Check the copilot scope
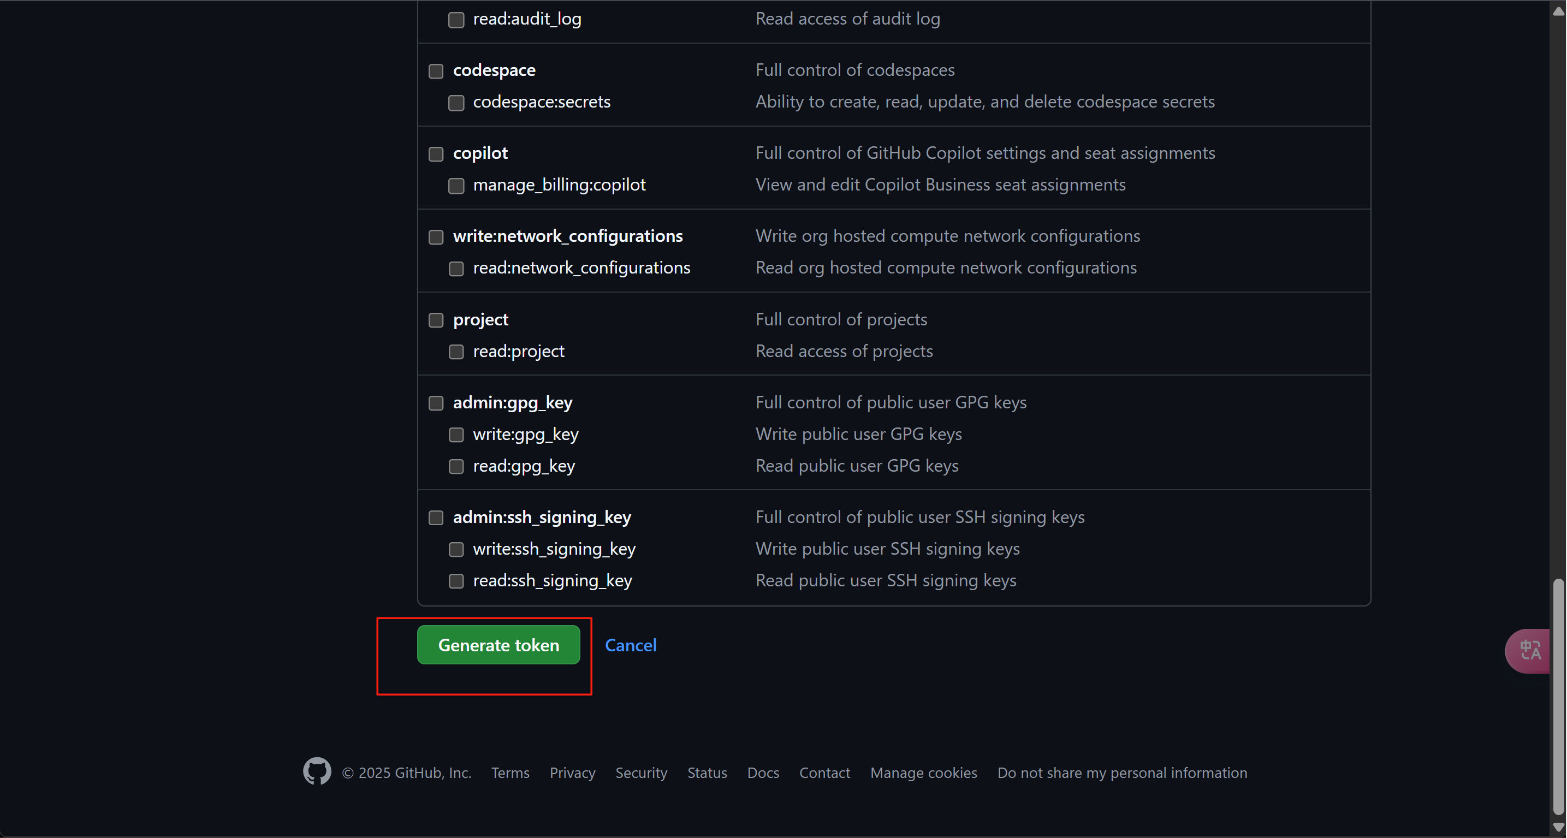Screen dimensions: 1567x838 (436, 154)
